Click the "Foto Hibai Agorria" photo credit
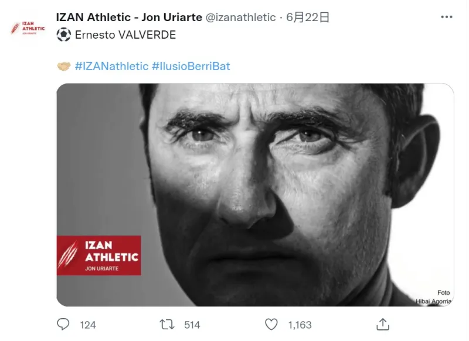This screenshot has width=469, height=341. point(434,297)
